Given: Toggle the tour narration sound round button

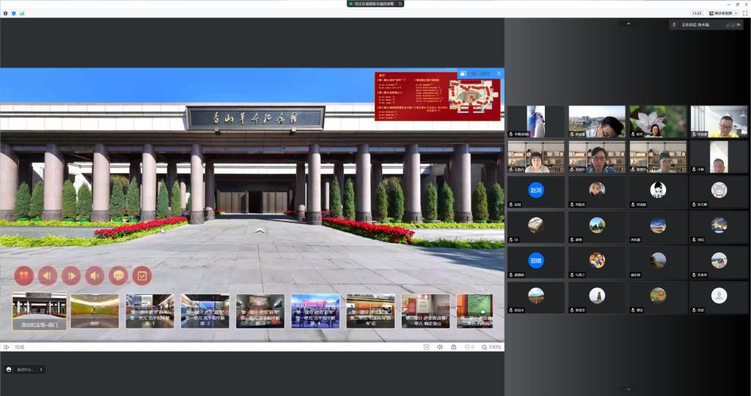Looking at the screenshot, I should (x=95, y=276).
